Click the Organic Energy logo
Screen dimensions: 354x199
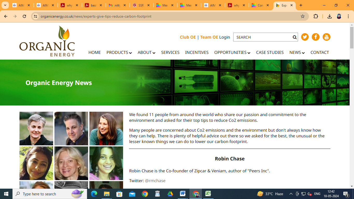click(47, 41)
